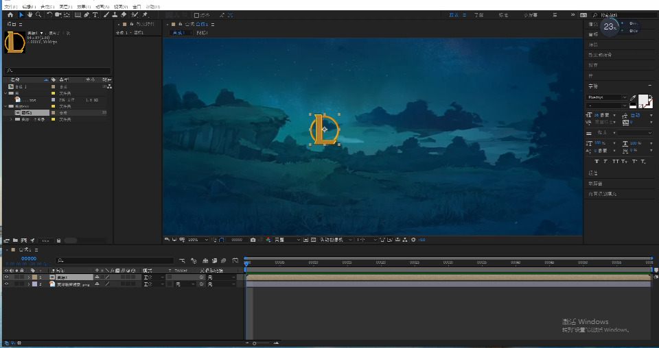Click the 00000 current time display
The image size is (659, 348).
tap(29, 259)
